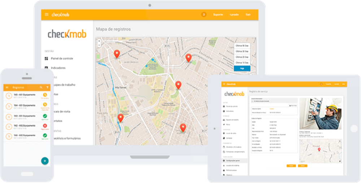This screenshot has width=361, height=183.
Task: Tap the green approved check of record 140
Action: (x=45, y=135)
